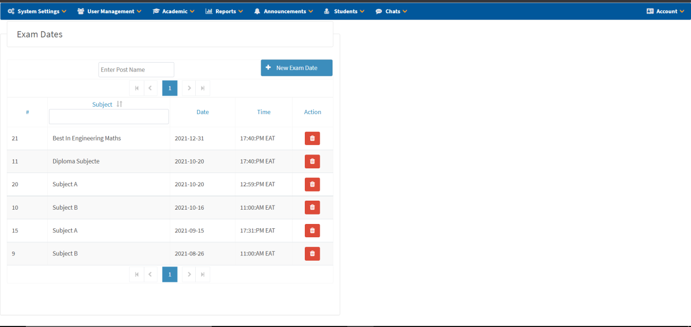
Task: Click the sort arrows next to Subject header
Action: point(119,104)
